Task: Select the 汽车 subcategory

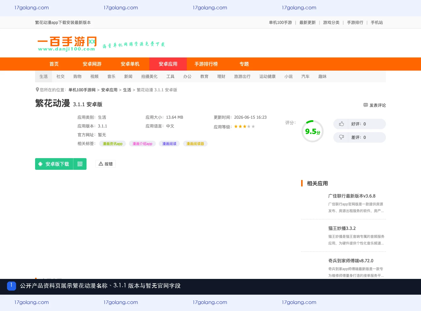Action: point(306,76)
